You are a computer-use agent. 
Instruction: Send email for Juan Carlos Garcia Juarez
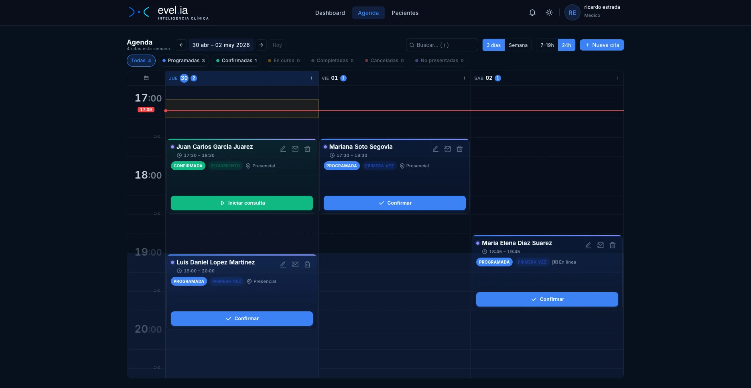[x=295, y=149]
